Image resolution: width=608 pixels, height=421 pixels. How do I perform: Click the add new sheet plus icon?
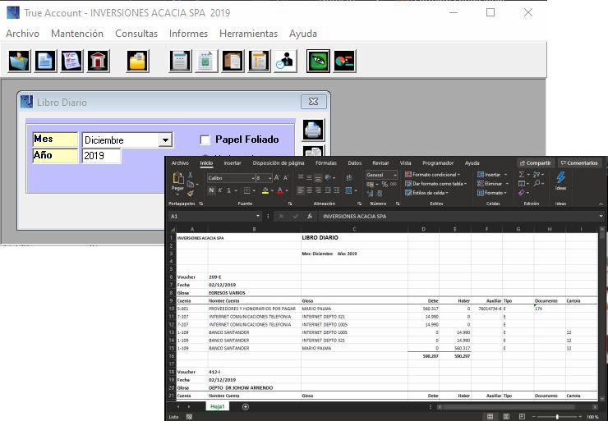pos(245,407)
